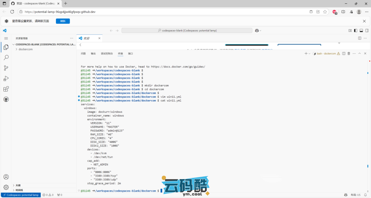Screen dimensions: 371x198
Task: Toggle primary sidebar visibility
Action: pyautogui.click(x=356, y=31)
